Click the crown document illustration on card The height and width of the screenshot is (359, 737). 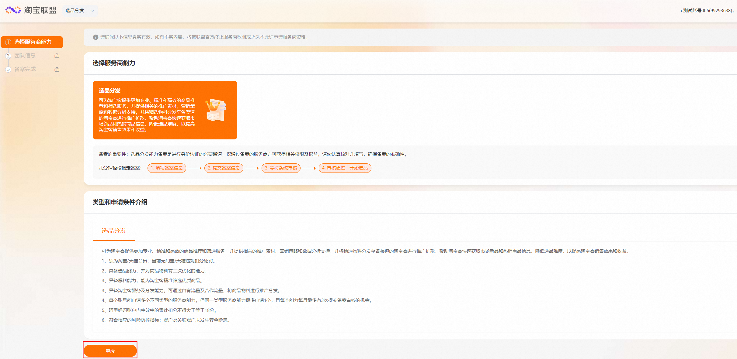[216, 110]
